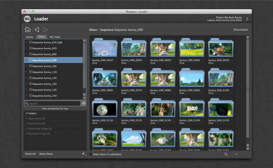Select Sequence bunny_150 in the tree
The image size is (273, 168).
tap(53, 96)
